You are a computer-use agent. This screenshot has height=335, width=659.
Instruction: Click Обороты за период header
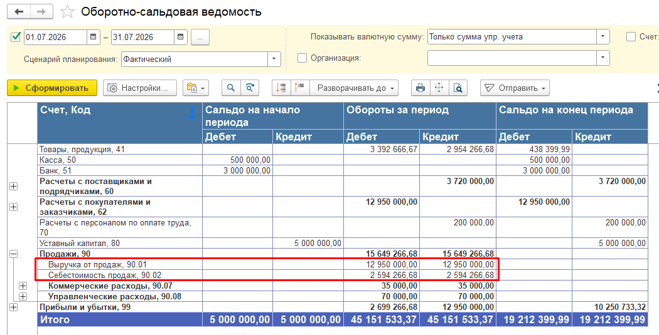click(x=420, y=116)
